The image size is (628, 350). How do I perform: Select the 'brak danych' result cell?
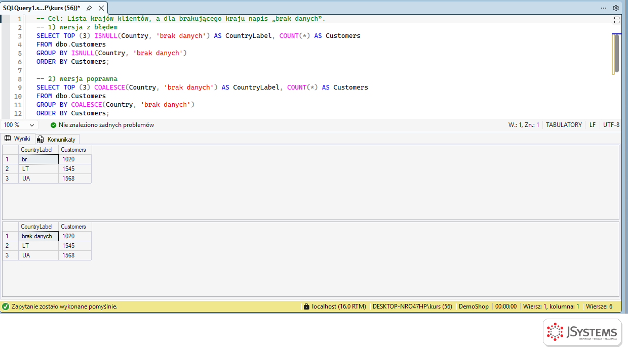[x=38, y=236]
